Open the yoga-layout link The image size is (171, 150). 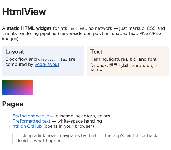pyautogui.click(x=47, y=65)
